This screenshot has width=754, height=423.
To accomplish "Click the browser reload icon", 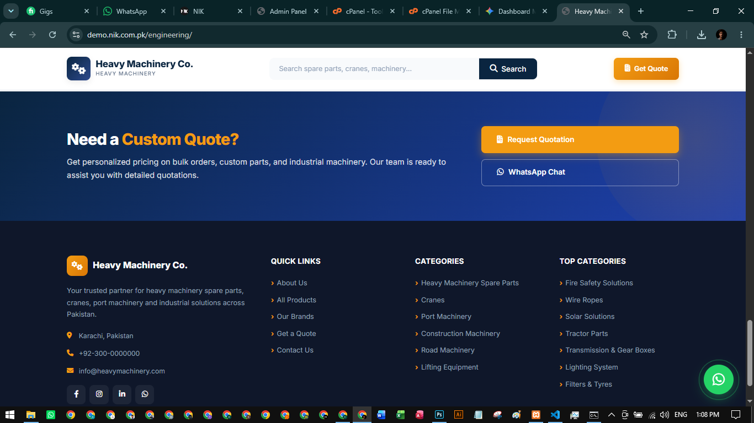I will point(52,35).
